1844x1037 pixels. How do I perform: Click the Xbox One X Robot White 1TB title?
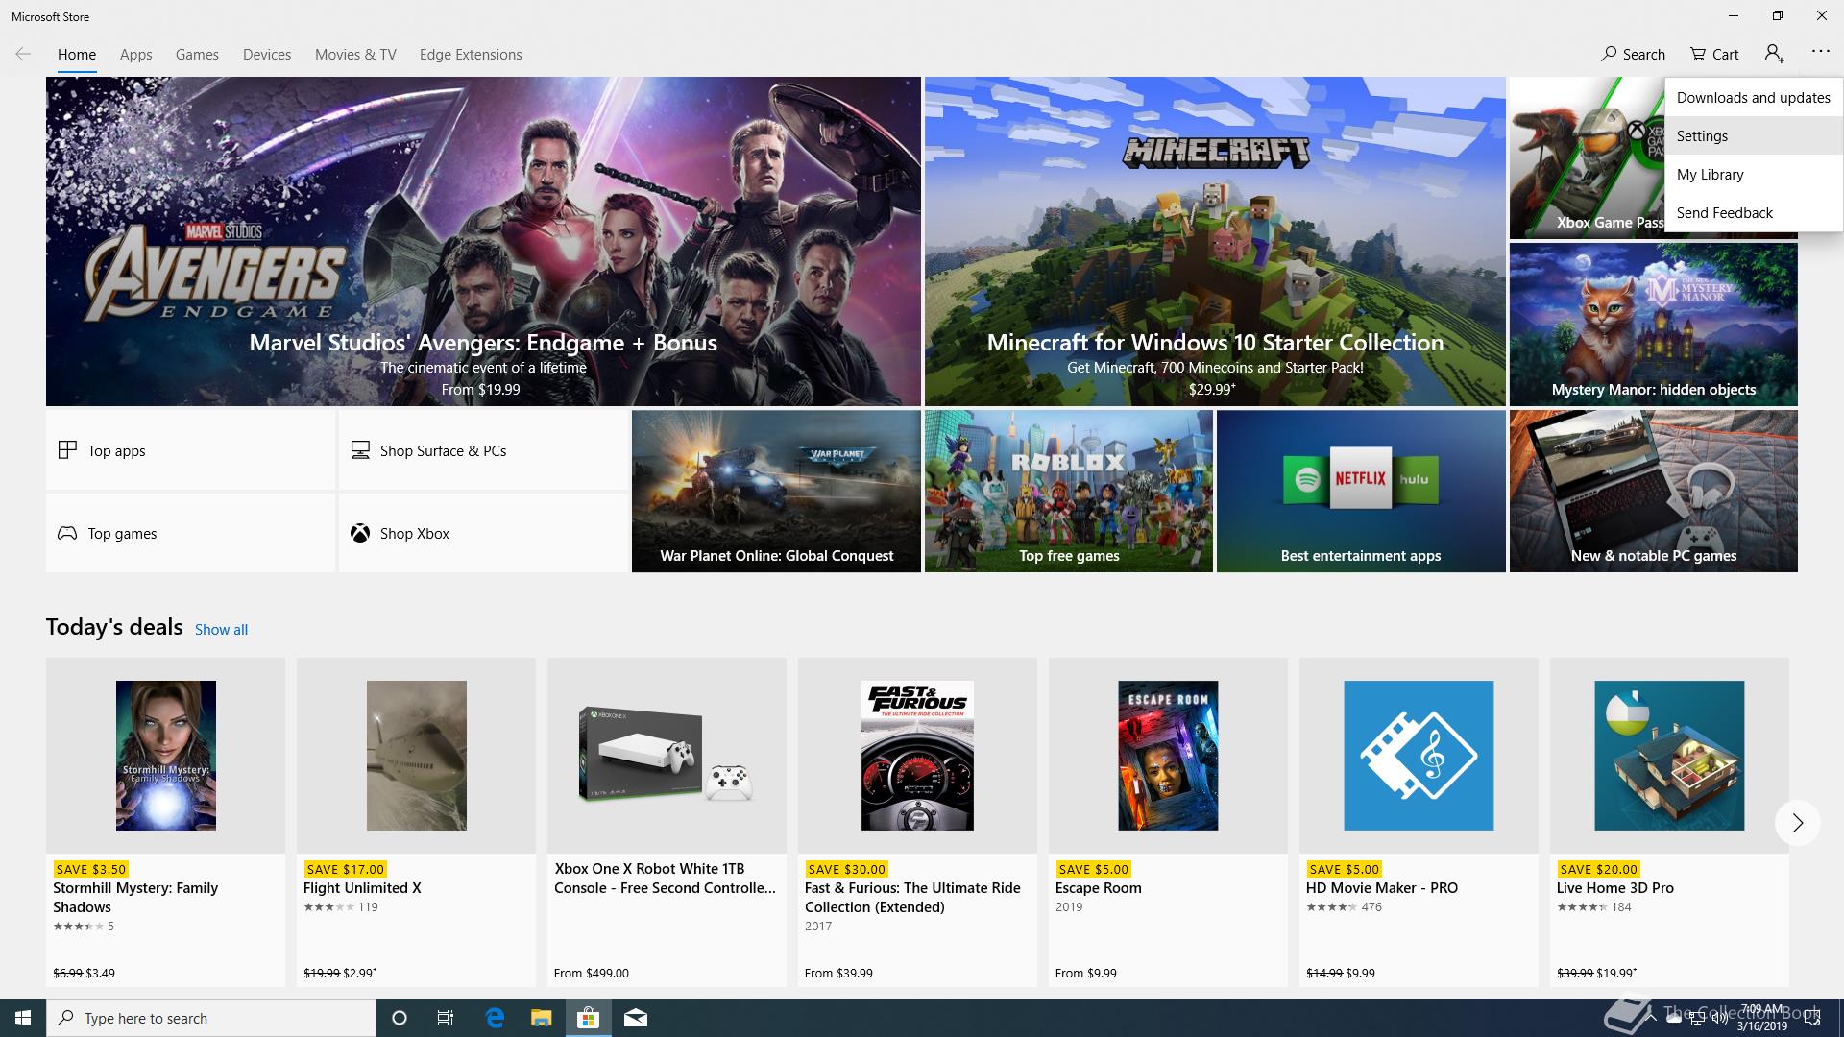(x=665, y=878)
